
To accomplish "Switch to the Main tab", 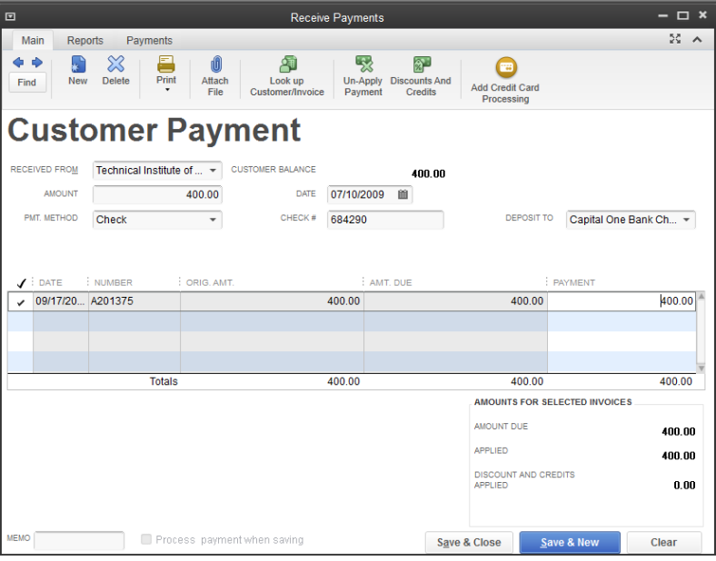I will click(x=33, y=41).
